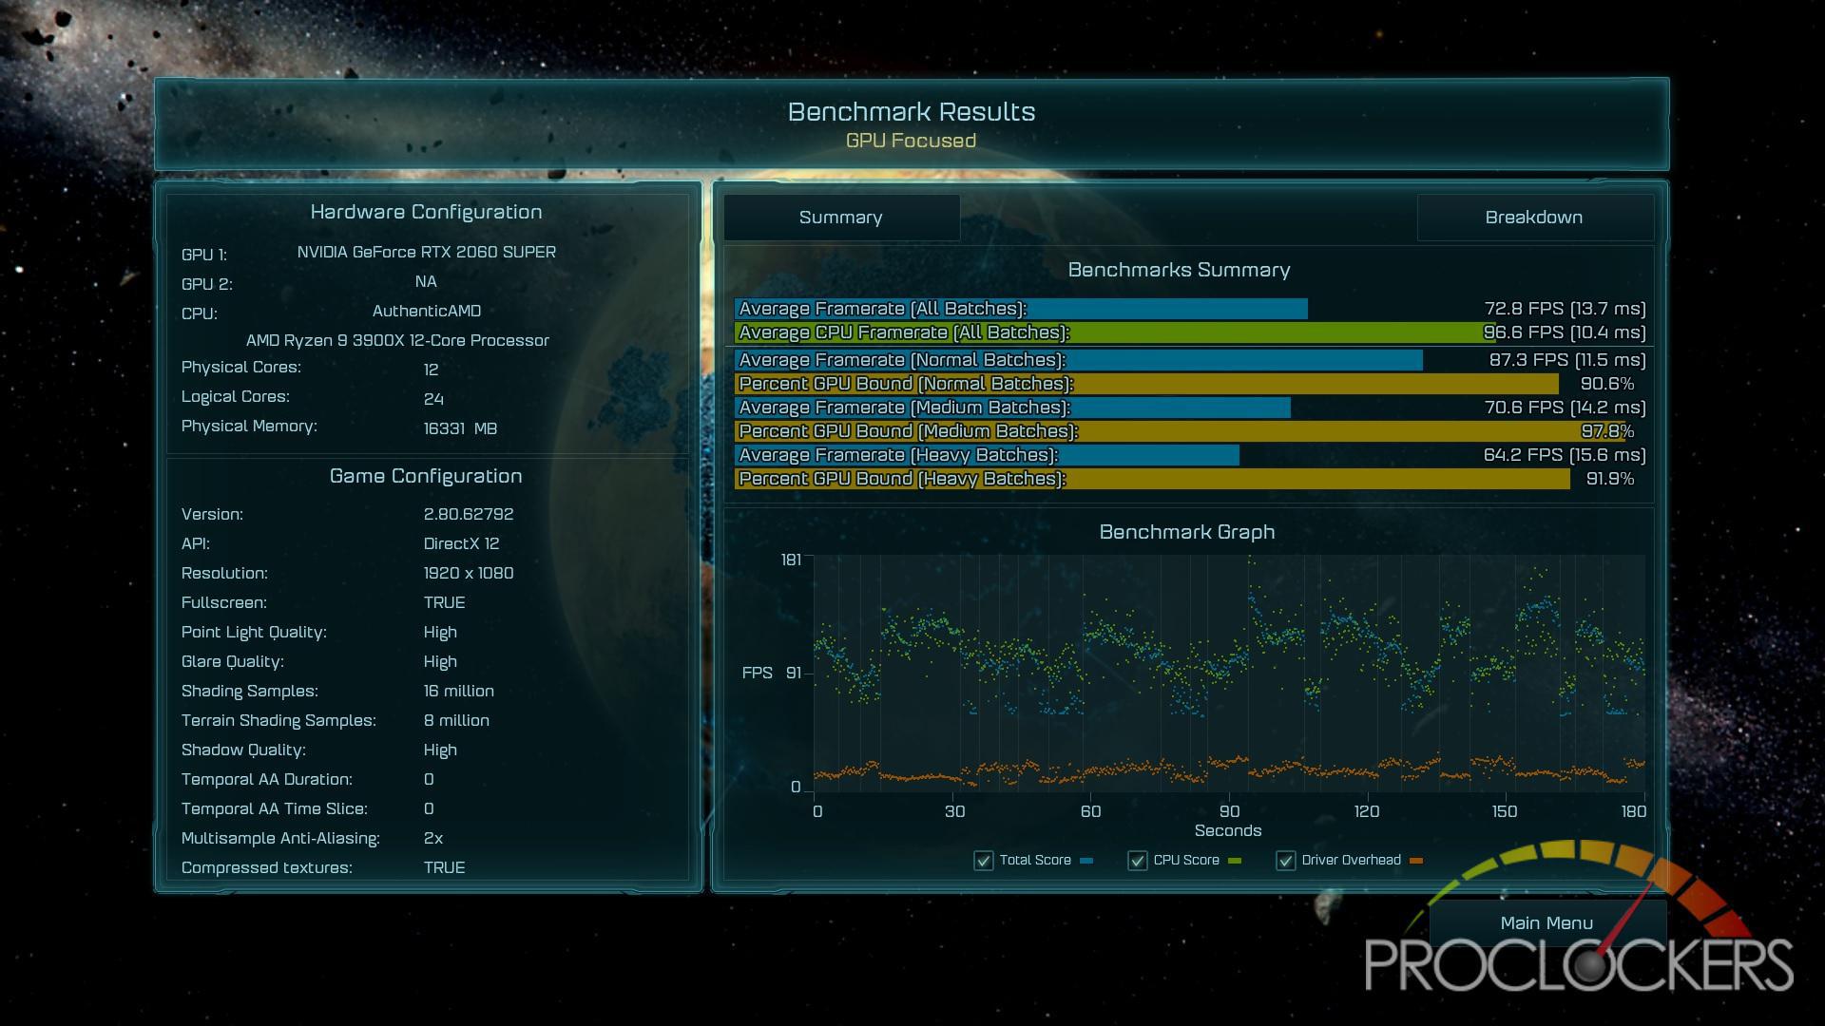Click the Logical Cores value '24'
Screen dimensions: 1825x1026
point(433,399)
